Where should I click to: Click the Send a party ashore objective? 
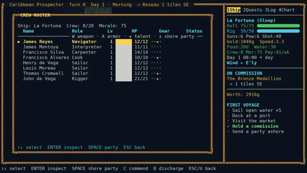click(258, 132)
